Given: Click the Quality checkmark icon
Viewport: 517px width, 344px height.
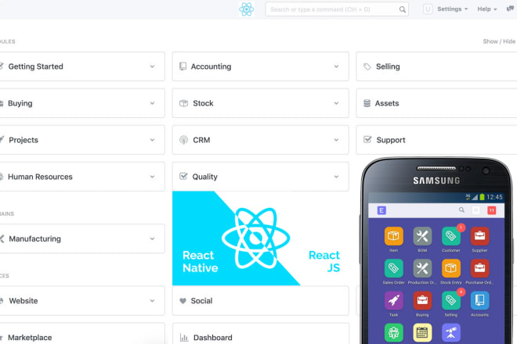Looking at the screenshot, I should [x=183, y=176].
